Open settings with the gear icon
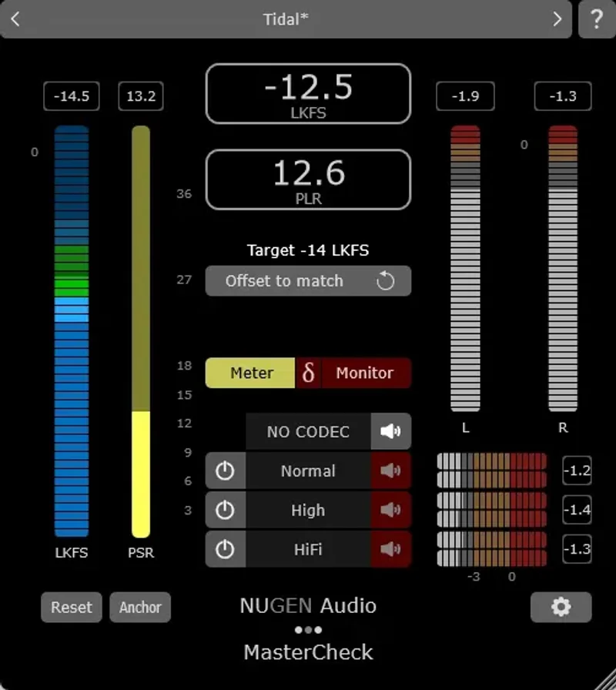The width and height of the screenshot is (616, 690). (x=561, y=608)
